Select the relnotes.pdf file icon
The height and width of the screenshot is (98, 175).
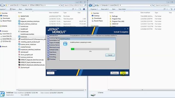19,52
